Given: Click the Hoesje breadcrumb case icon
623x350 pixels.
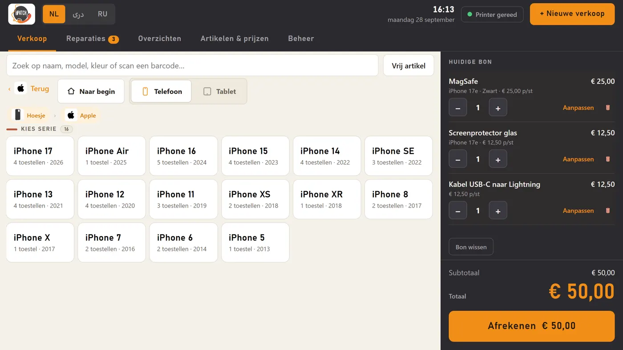Looking at the screenshot, I should [18, 115].
